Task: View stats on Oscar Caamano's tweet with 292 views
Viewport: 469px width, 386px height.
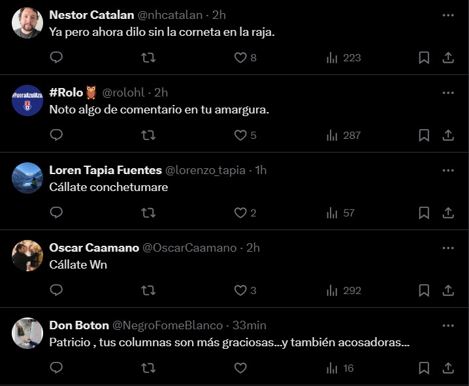Action: coord(344,290)
